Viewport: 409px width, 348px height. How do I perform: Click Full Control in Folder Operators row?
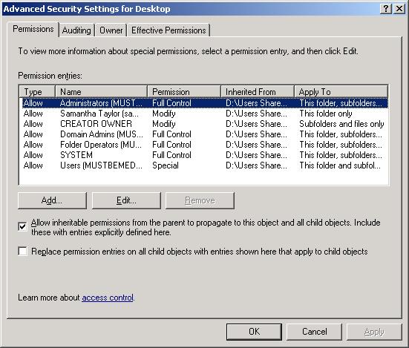tap(171, 145)
